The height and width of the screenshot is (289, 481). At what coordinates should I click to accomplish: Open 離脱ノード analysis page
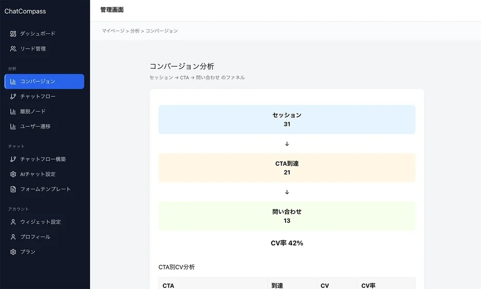tap(44, 112)
